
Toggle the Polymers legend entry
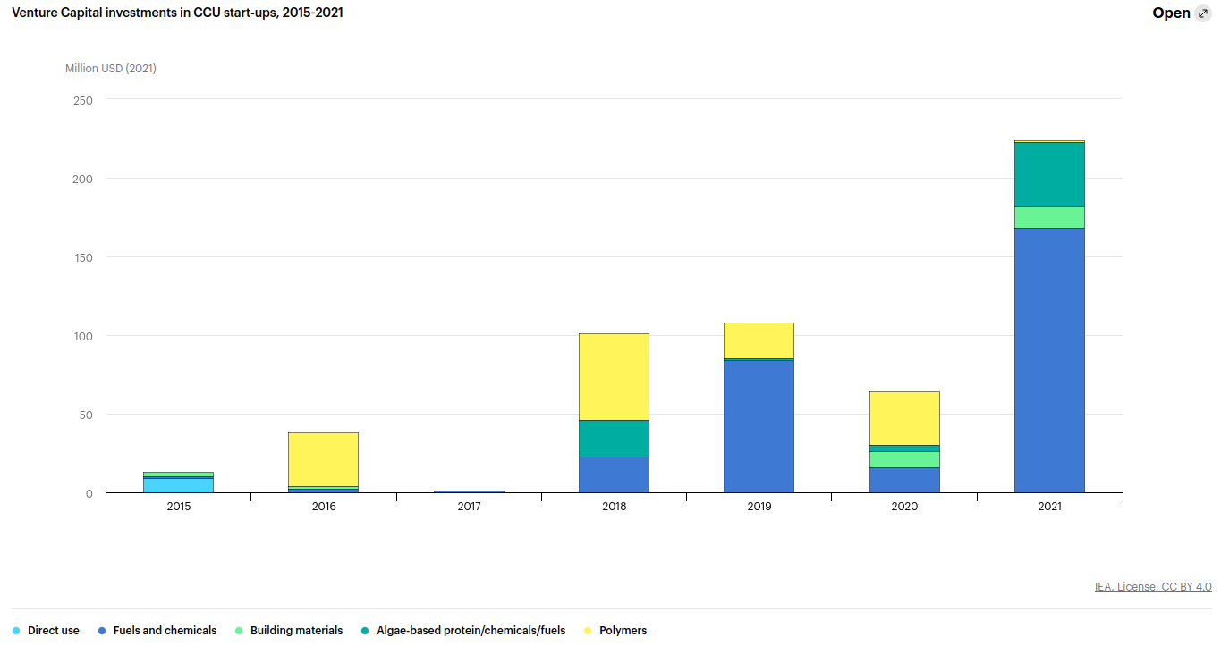(x=623, y=631)
